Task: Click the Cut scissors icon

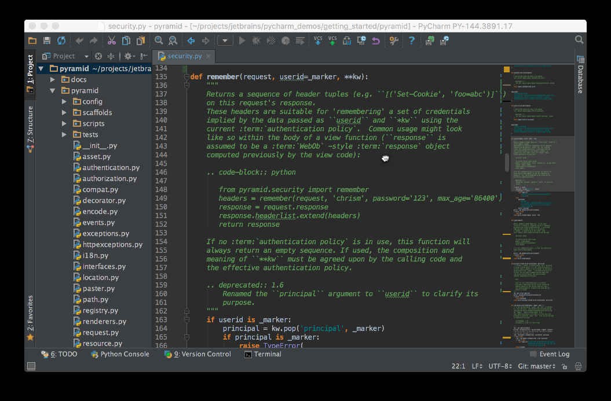Action: [111, 41]
